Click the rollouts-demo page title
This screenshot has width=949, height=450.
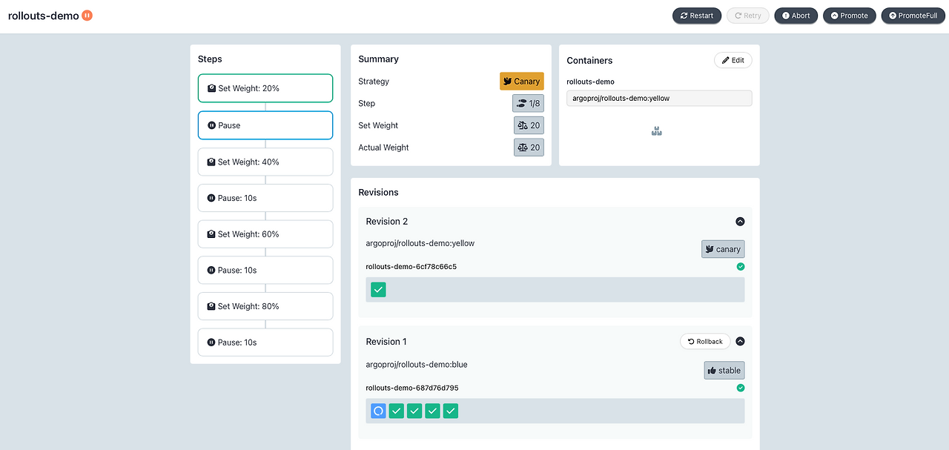click(x=43, y=16)
